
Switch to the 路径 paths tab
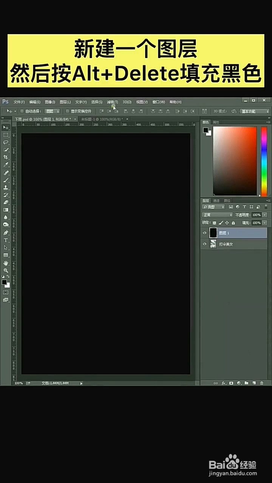(227, 201)
